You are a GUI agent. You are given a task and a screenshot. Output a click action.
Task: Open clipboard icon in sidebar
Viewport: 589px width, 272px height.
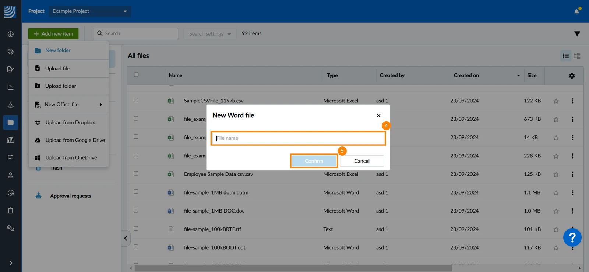pos(11,210)
